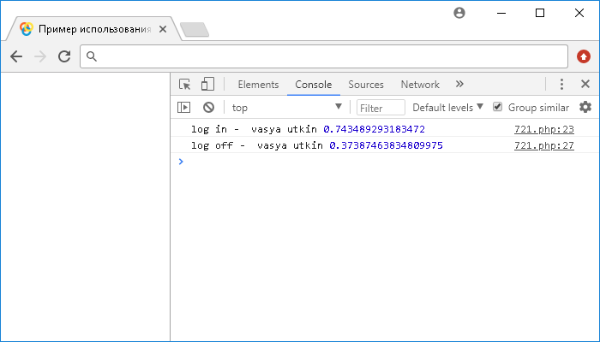The width and height of the screenshot is (600, 342).
Task: Show more DevTools tabs with chevrons
Action: pos(459,84)
